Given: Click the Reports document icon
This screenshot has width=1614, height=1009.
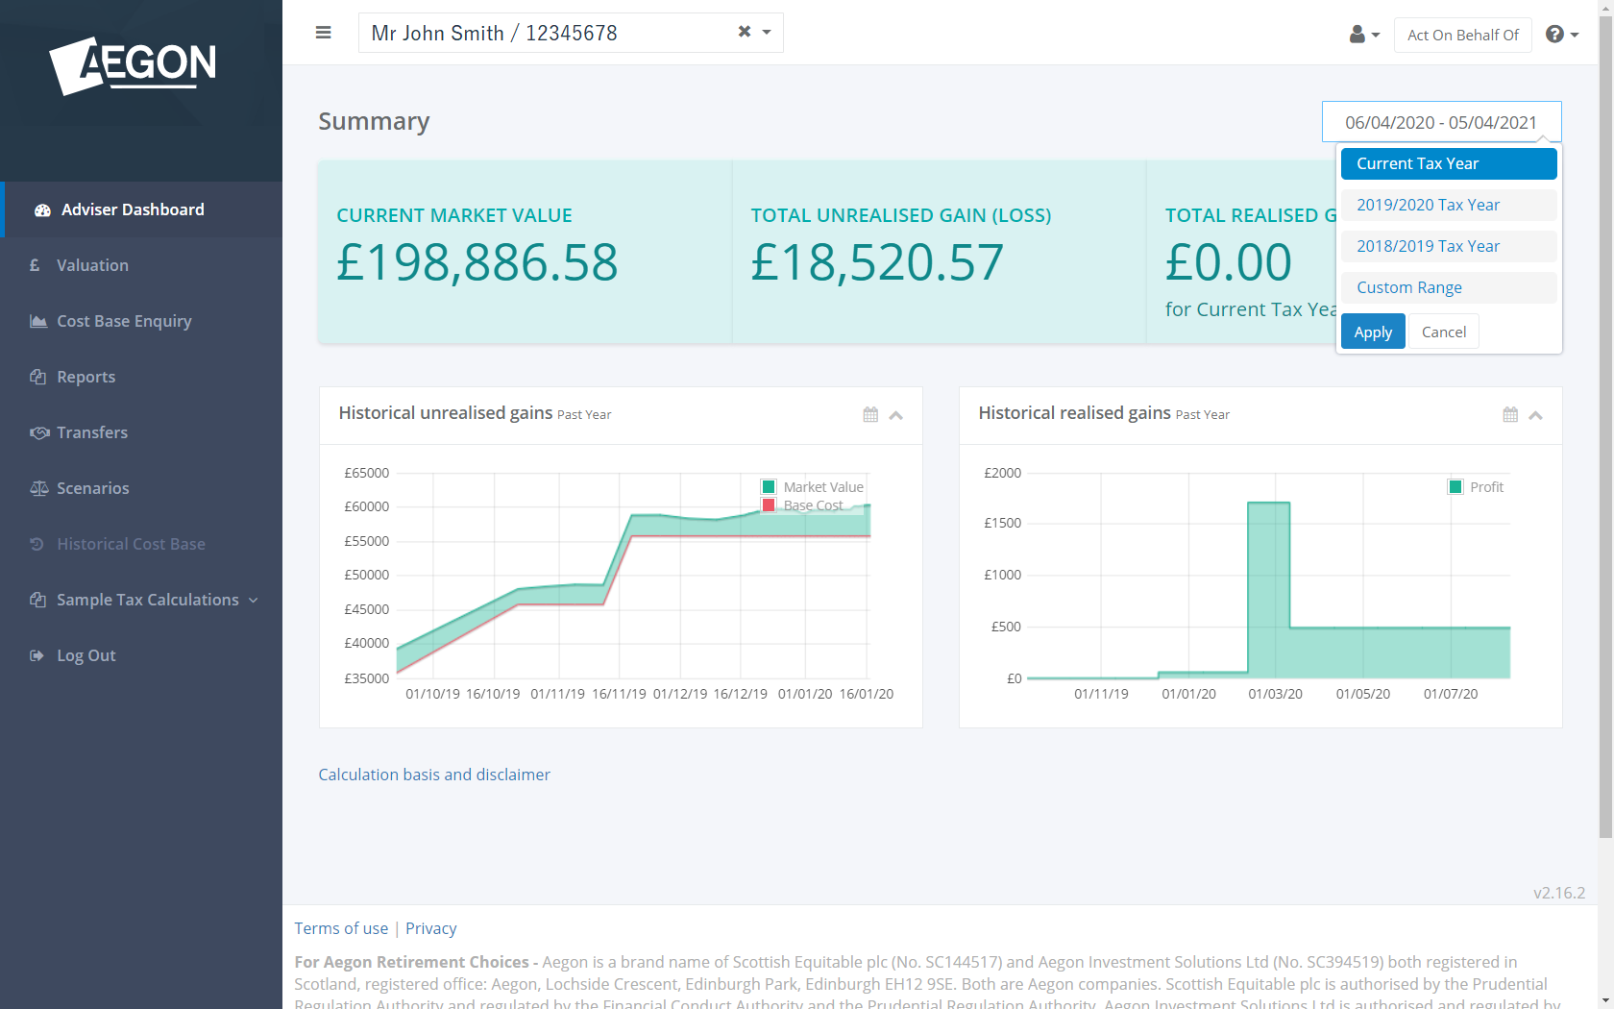Looking at the screenshot, I should 37,377.
